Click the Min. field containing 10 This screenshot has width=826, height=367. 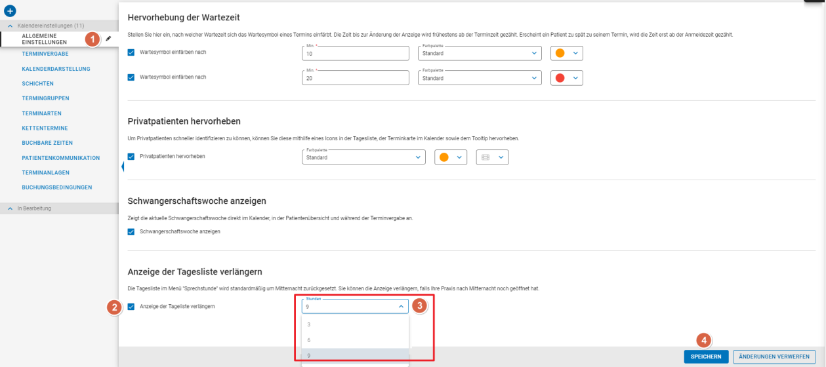(x=354, y=54)
